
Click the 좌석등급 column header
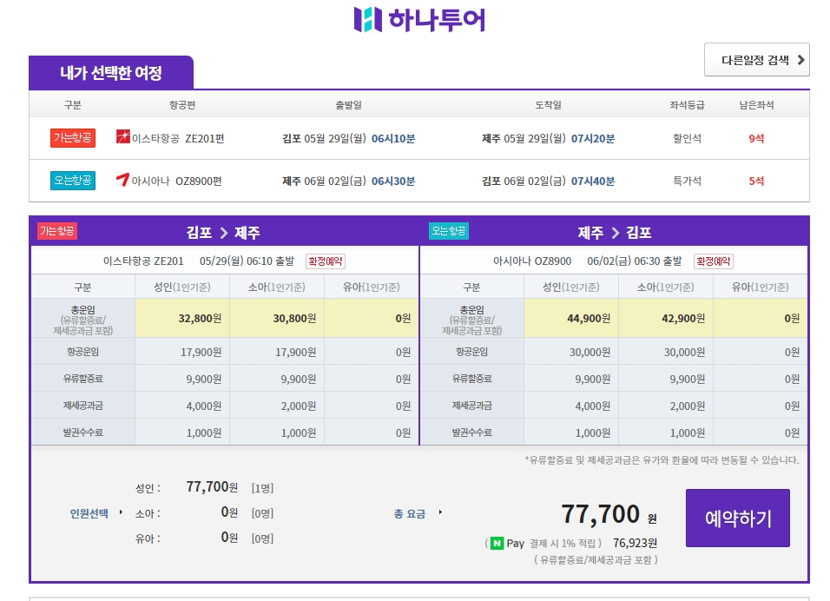(x=687, y=105)
